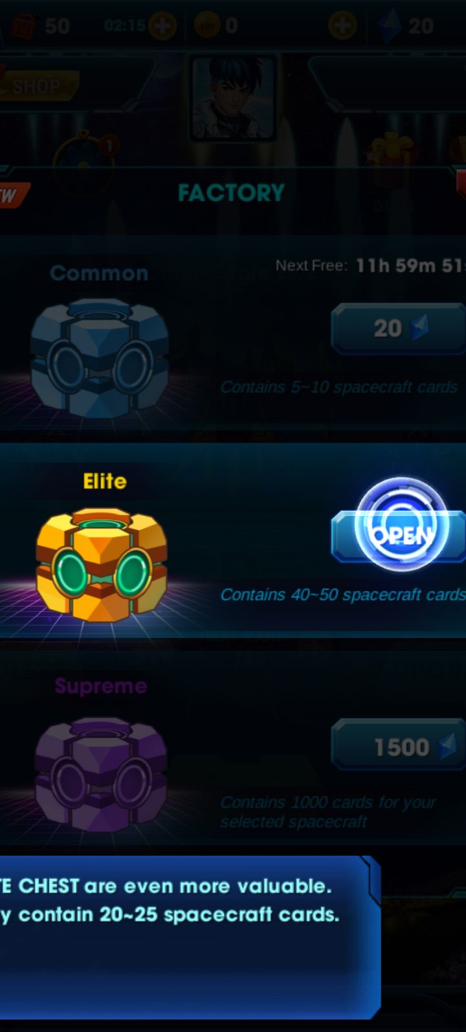466x1032 pixels.
Task: Tap the orange NEW badge tag
Action: click(x=13, y=195)
